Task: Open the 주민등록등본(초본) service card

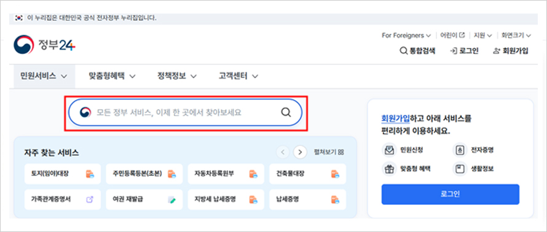Action: pyautogui.click(x=144, y=174)
